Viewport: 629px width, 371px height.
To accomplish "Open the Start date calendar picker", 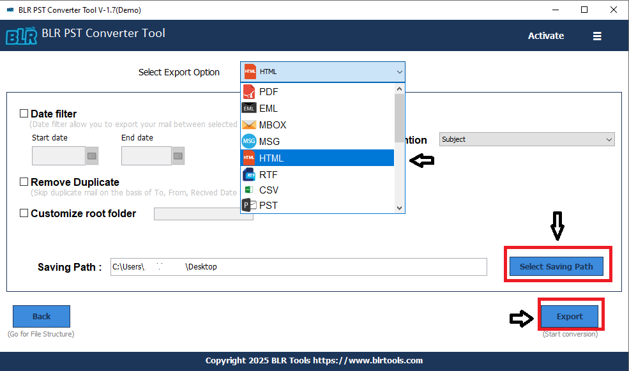I will pos(92,156).
